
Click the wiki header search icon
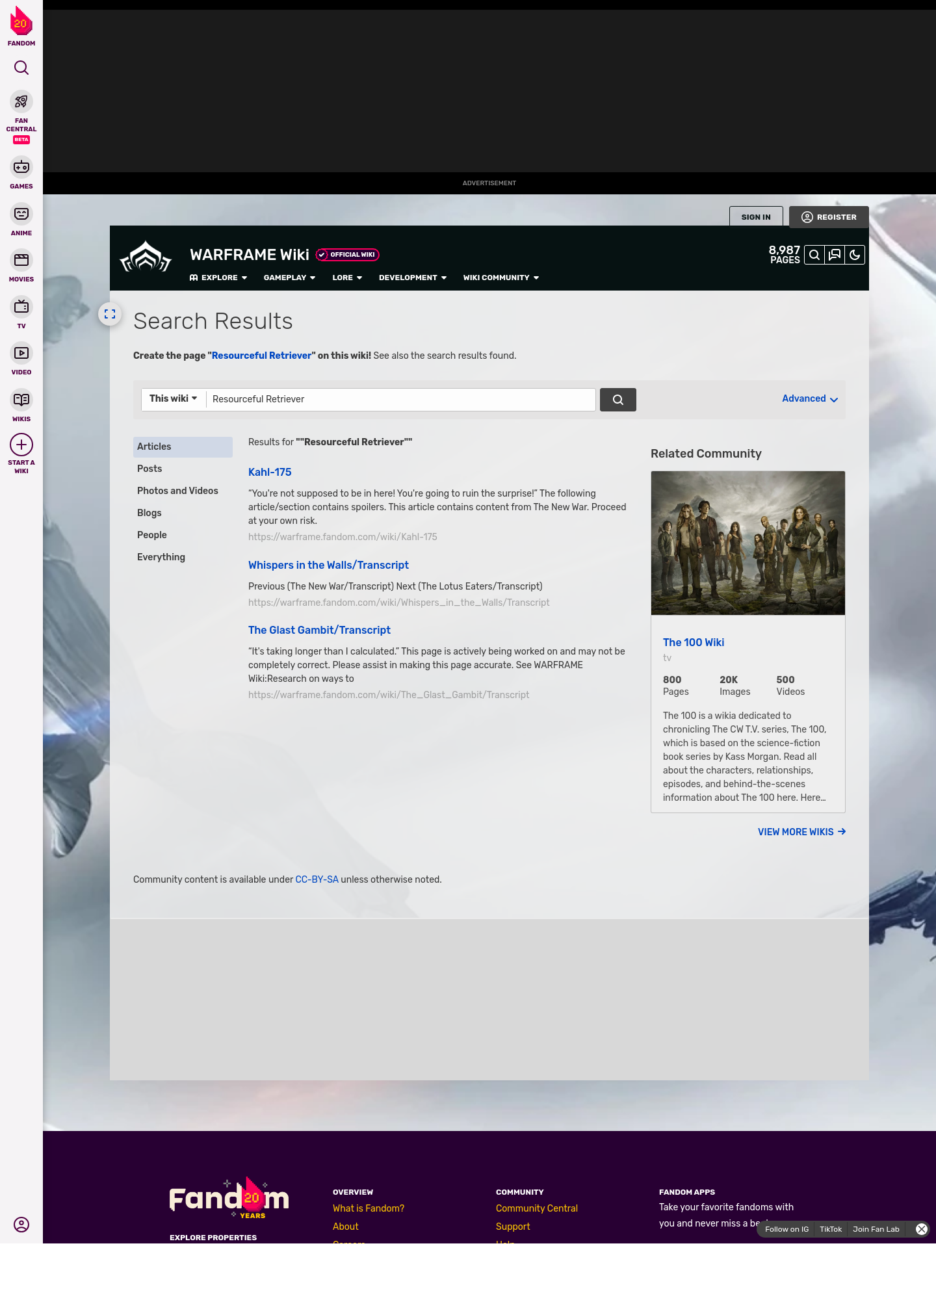(x=814, y=255)
